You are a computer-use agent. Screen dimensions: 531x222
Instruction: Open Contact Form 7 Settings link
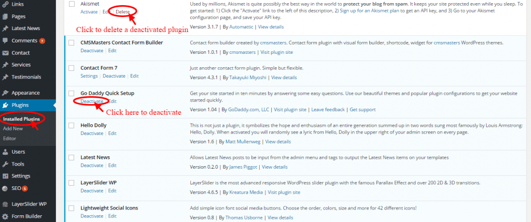coord(89,76)
